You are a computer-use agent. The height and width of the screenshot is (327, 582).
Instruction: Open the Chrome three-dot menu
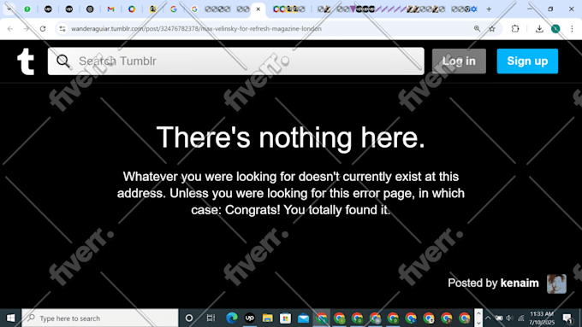[572, 28]
